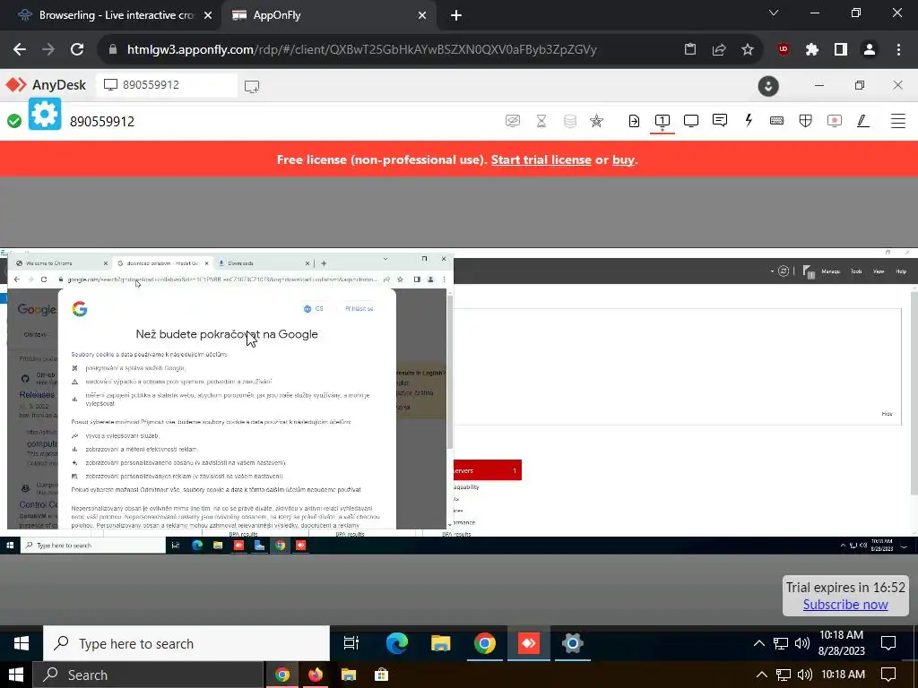The image size is (918, 688).
Task: Open outer Chrome three-dot menu
Action: point(898,50)
